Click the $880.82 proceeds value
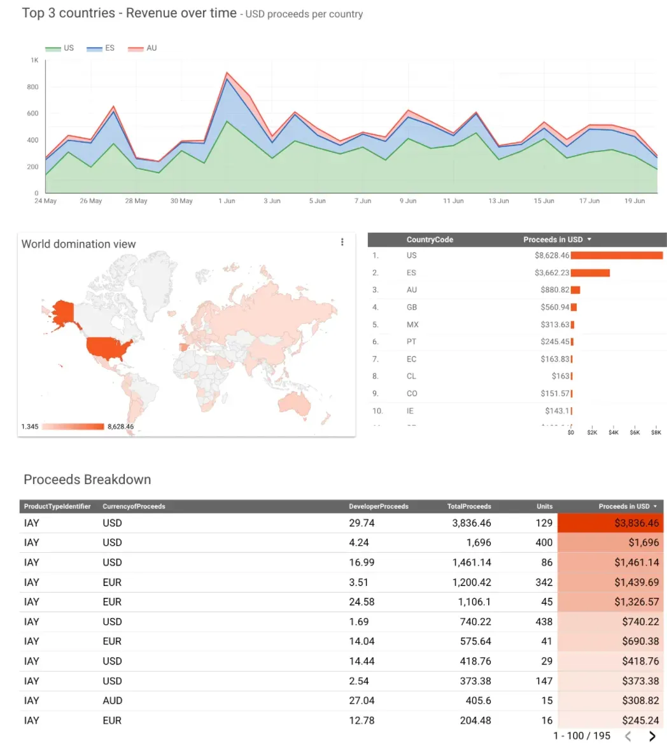The image size is (667, 750). pyautogui.click(x=555, y=290)
